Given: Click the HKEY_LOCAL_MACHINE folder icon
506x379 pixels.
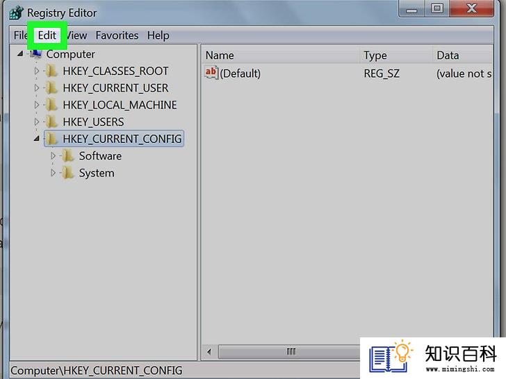Looking at the screenshot, I should pos(51,105).
